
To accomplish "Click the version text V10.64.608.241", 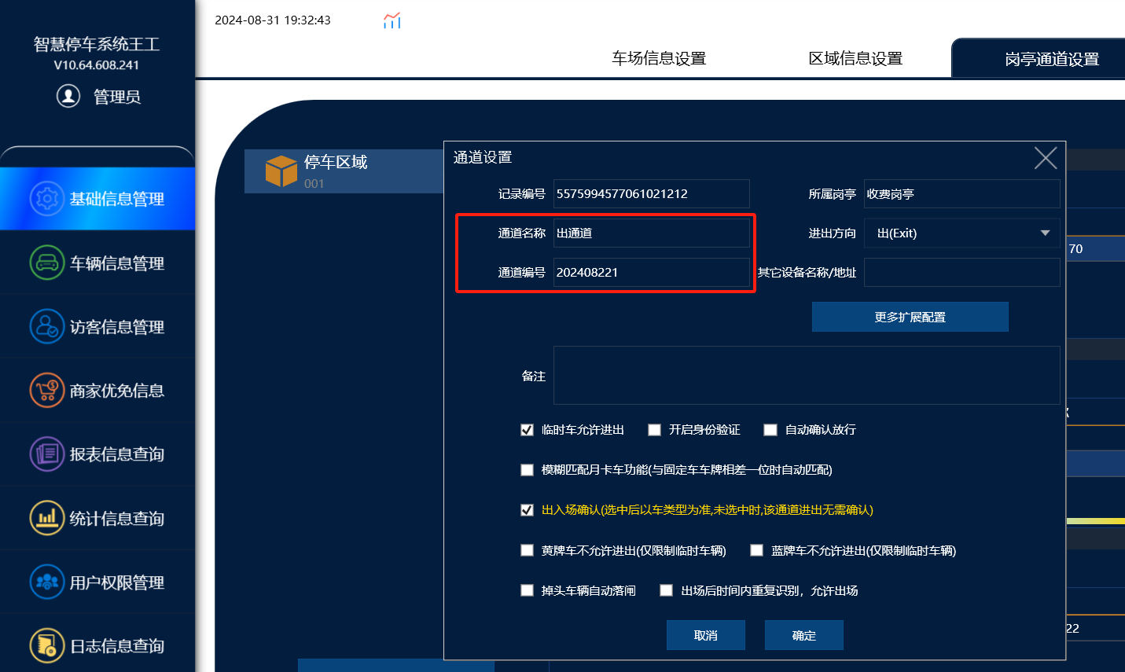I will click(97, 65).
